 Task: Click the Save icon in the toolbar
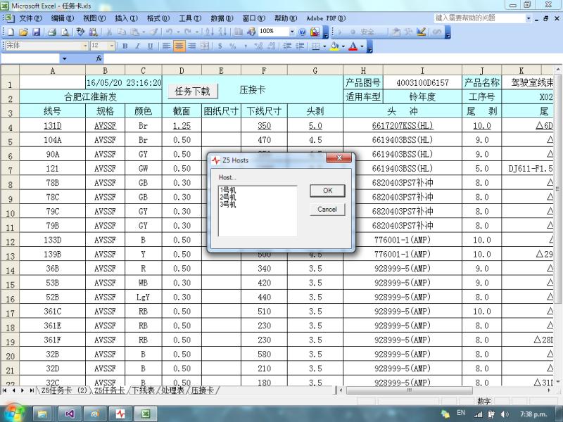coord(34,32)
